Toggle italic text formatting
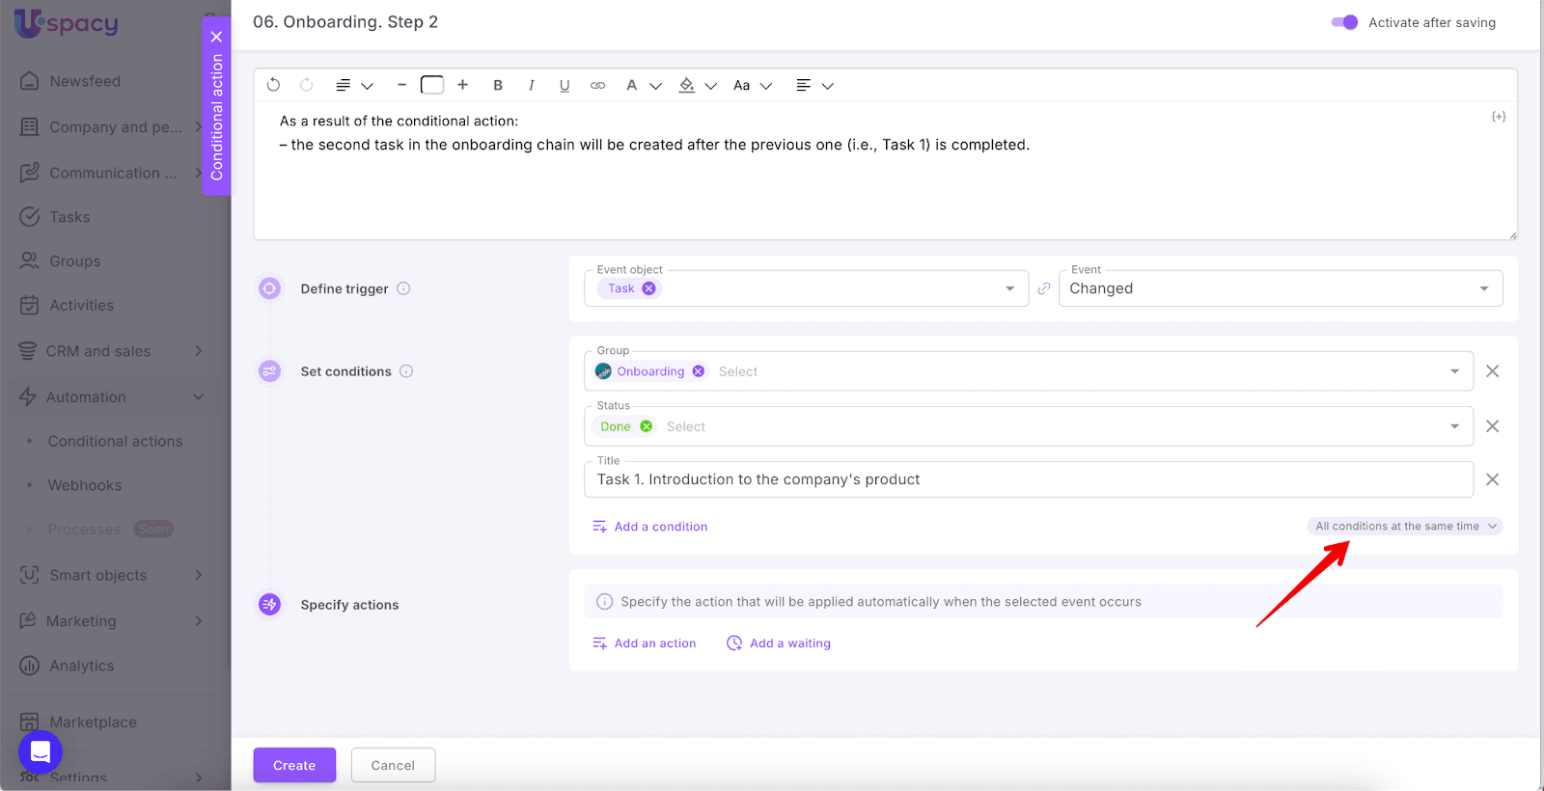The height and width of the screenshot is (791, 1544). (x=531, y=85)
